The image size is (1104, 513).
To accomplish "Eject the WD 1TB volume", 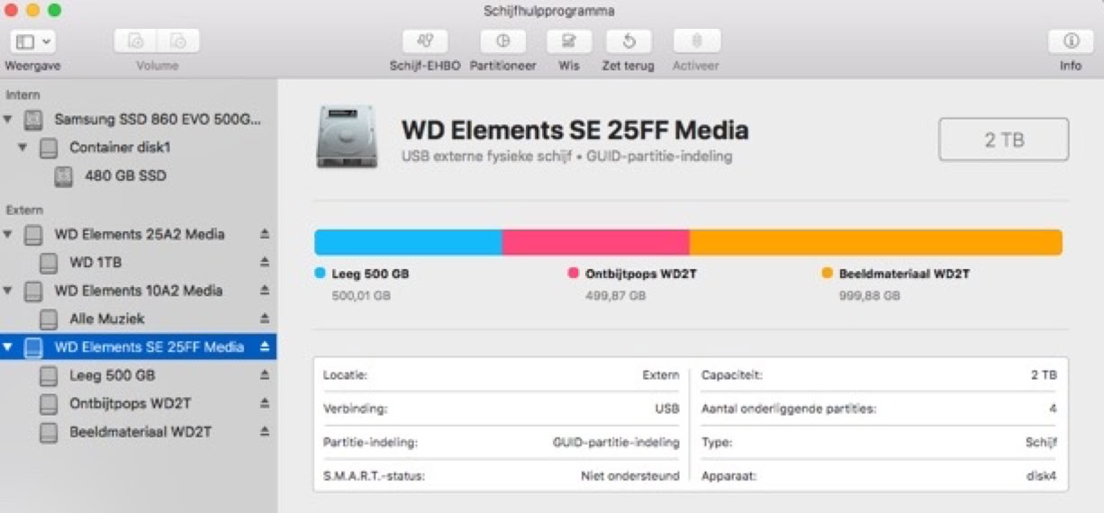I will [x=265, y=263].
